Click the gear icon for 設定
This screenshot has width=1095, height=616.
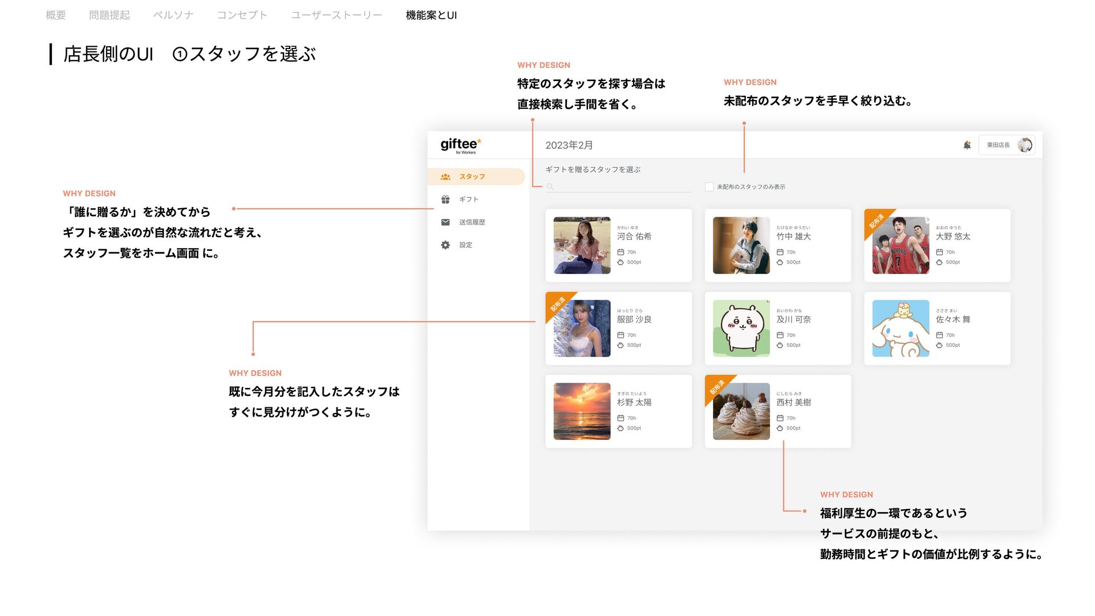(x=445, y=245)
